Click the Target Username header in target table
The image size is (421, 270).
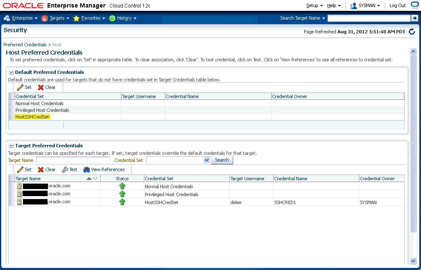(x=252, y=179)
